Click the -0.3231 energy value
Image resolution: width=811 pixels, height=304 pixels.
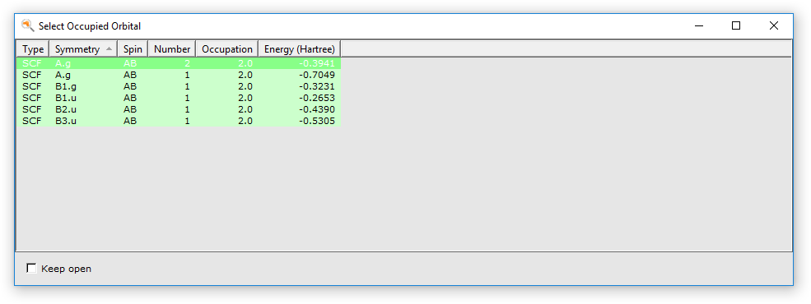point(317,86)
